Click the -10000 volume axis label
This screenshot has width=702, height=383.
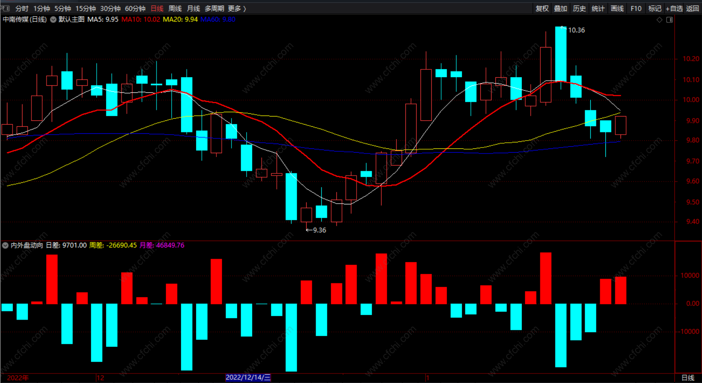[x=689, y=332]
